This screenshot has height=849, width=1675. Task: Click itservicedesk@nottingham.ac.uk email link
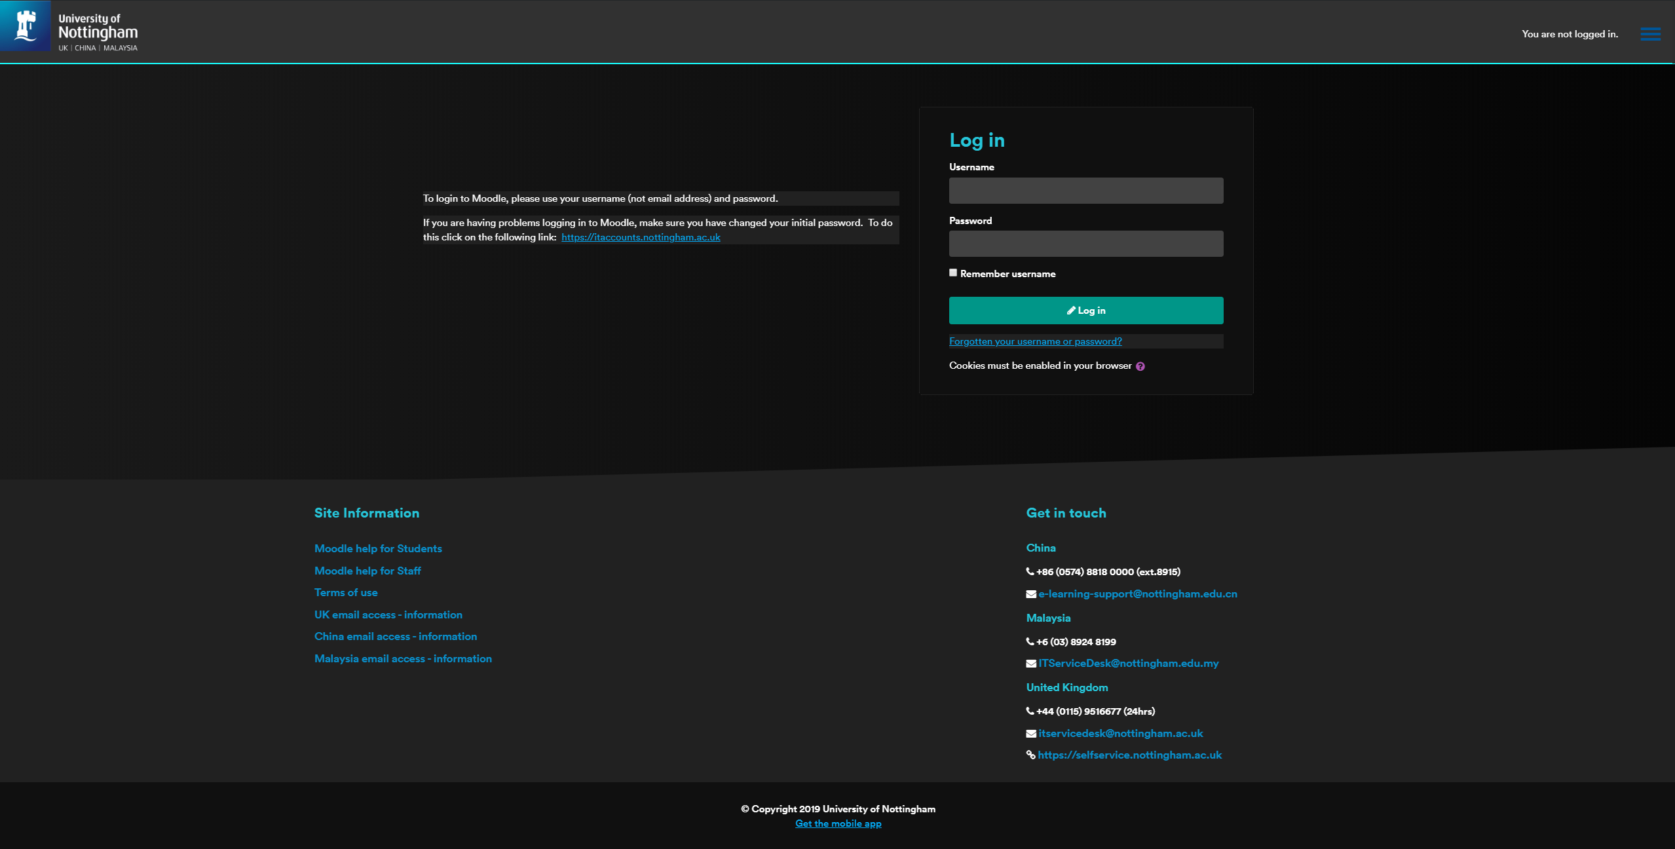point(1120,734)
